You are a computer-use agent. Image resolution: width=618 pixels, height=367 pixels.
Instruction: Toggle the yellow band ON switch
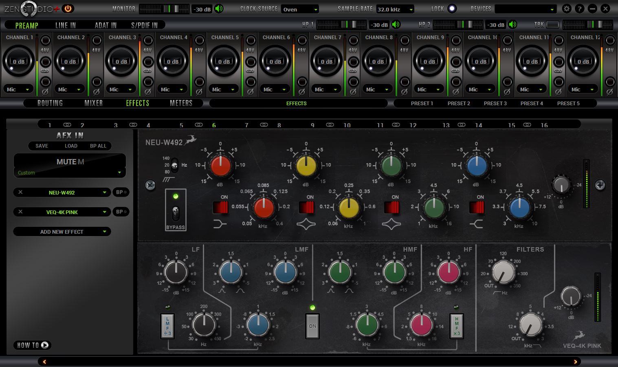(307, 208)
